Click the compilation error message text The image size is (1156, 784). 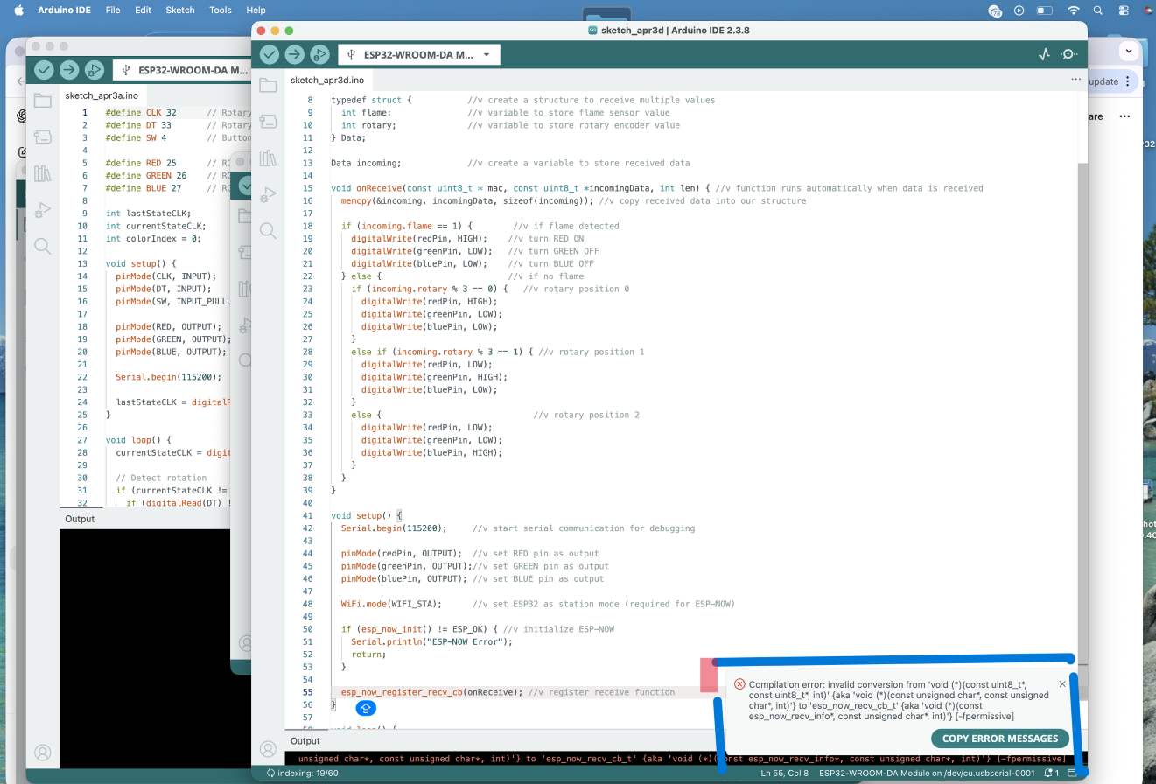pos(899,700)
